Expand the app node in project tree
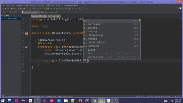 pyautogui.click(x=2, y=15)
